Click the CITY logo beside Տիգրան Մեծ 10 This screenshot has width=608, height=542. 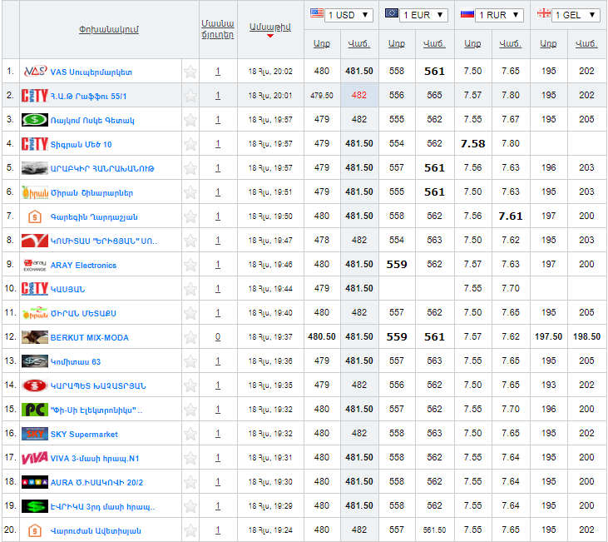tap(35, 144)
